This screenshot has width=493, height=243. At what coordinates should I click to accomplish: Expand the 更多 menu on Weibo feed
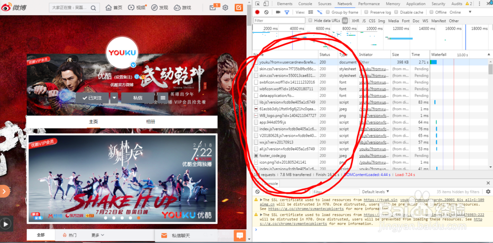click(x=98, y=235)
